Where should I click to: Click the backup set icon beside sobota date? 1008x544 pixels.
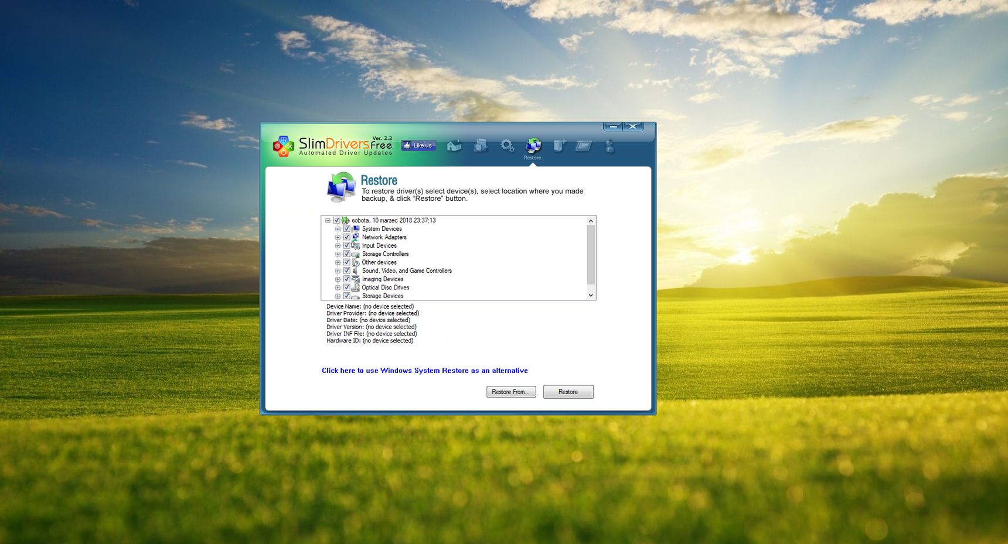[x=346, y=220]
